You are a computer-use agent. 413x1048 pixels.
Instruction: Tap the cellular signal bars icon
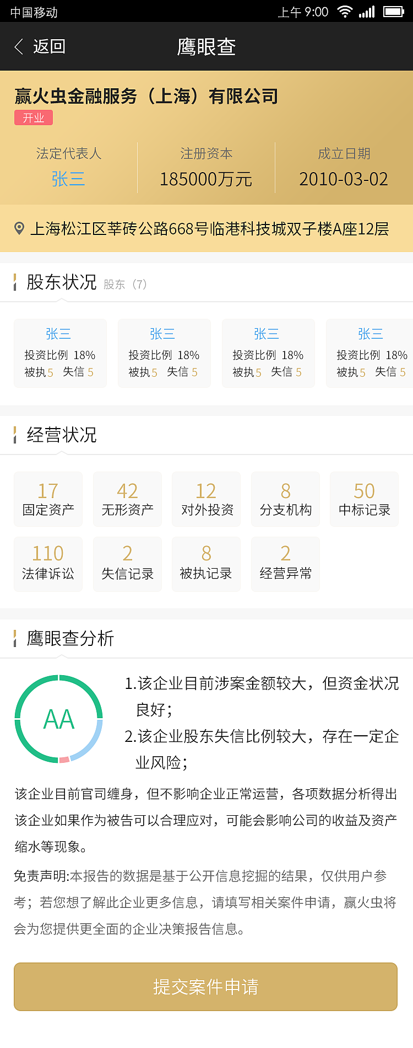point(367,12)
